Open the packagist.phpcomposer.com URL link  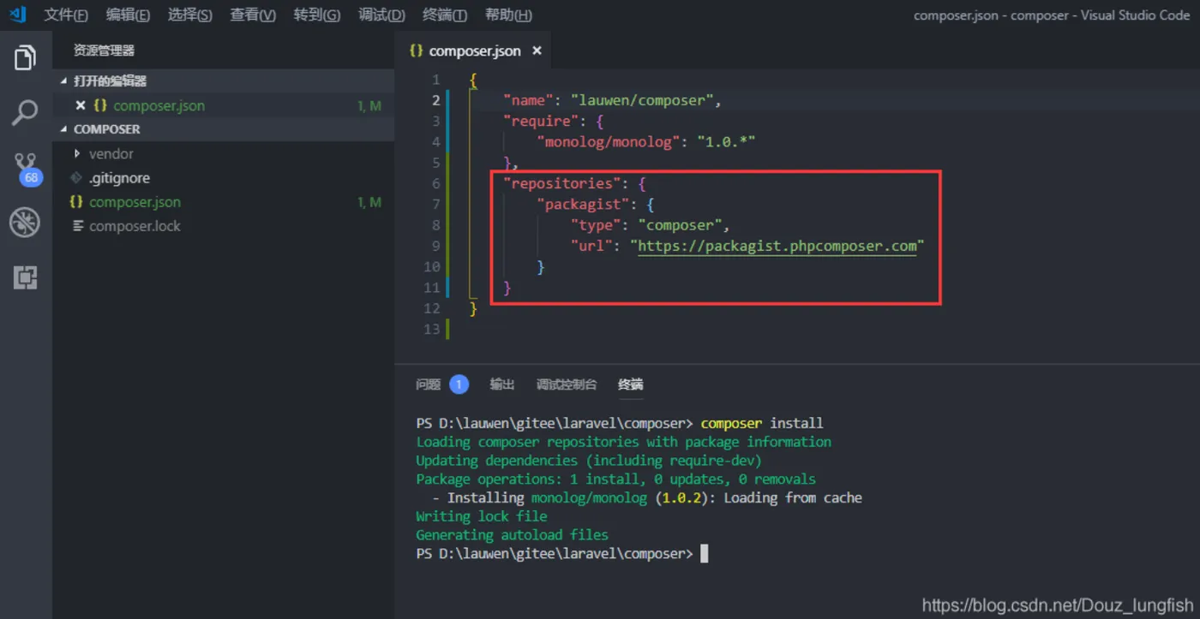[777, 246]
